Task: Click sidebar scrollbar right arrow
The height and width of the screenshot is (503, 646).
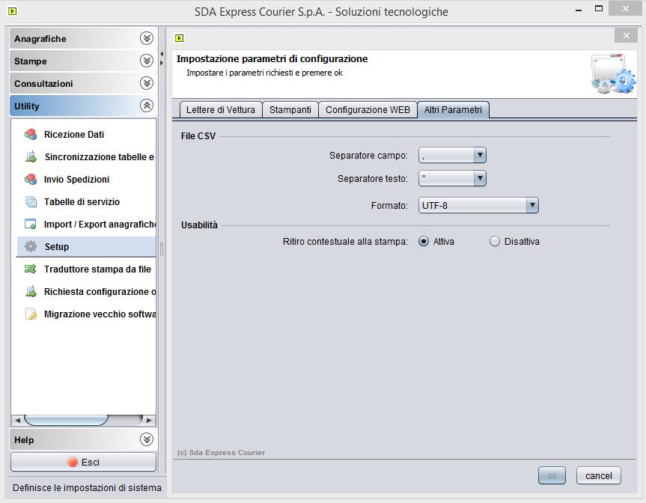Action: click(x=149, y=420)
